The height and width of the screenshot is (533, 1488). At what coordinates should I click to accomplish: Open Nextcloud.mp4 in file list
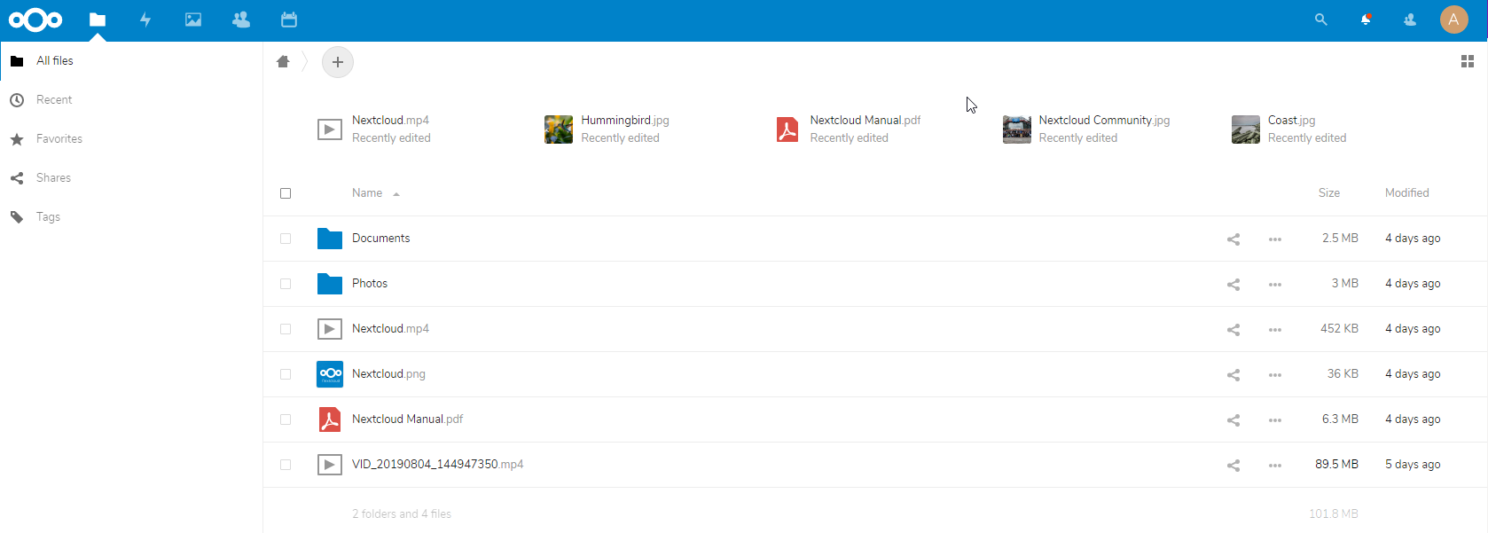[390, 329]
